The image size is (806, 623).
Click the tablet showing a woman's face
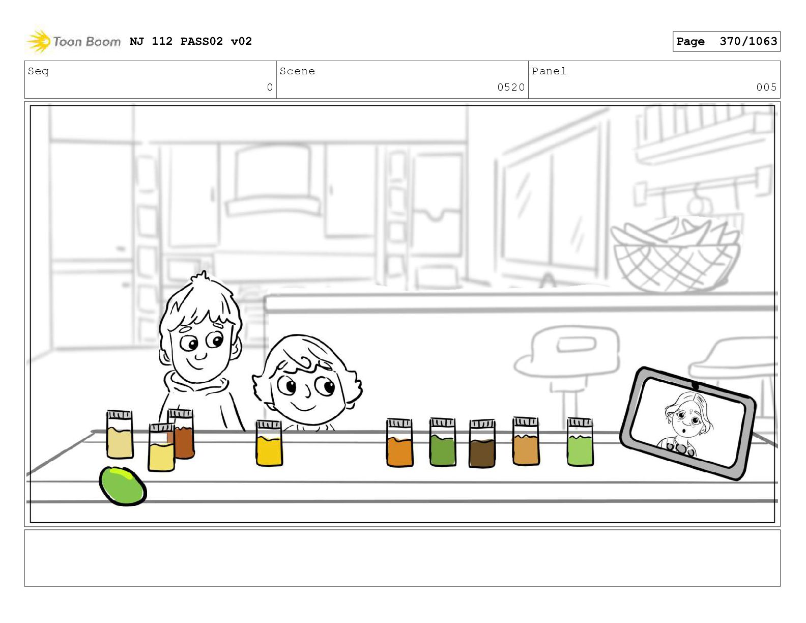(x=688, y=423)
